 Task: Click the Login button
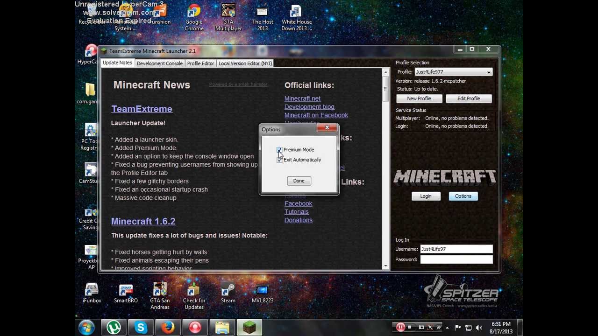click(426, 196)
